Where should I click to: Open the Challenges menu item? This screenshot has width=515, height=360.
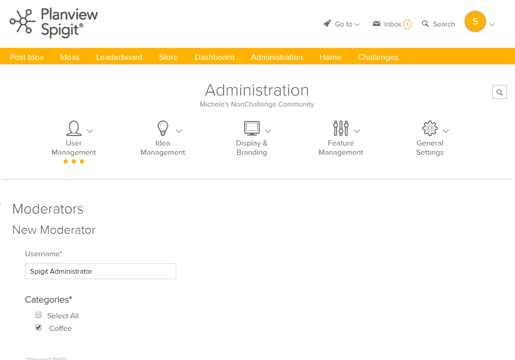pyautogui.click(x=378, y=57)
